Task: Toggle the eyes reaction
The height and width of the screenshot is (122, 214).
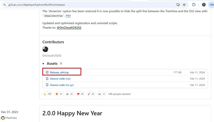Action: (x=102, y=94)
